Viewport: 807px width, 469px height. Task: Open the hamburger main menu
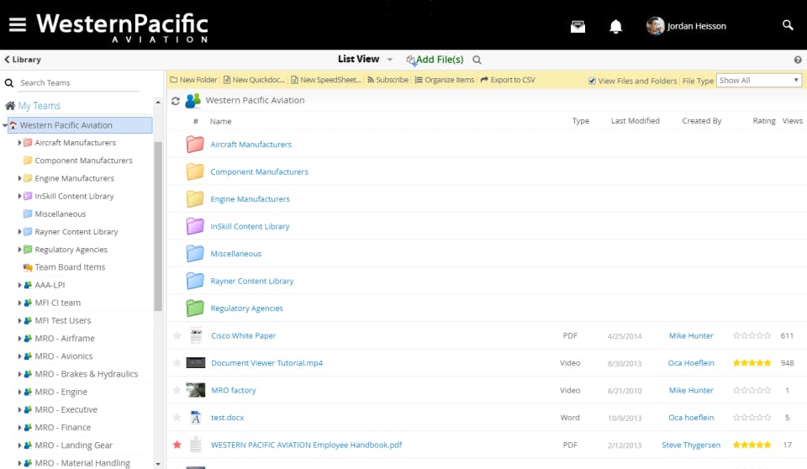[18, 24]
